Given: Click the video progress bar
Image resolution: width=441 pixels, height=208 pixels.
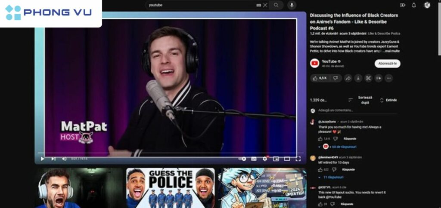Looking at the screenshot, I should [x=170, y=153].
